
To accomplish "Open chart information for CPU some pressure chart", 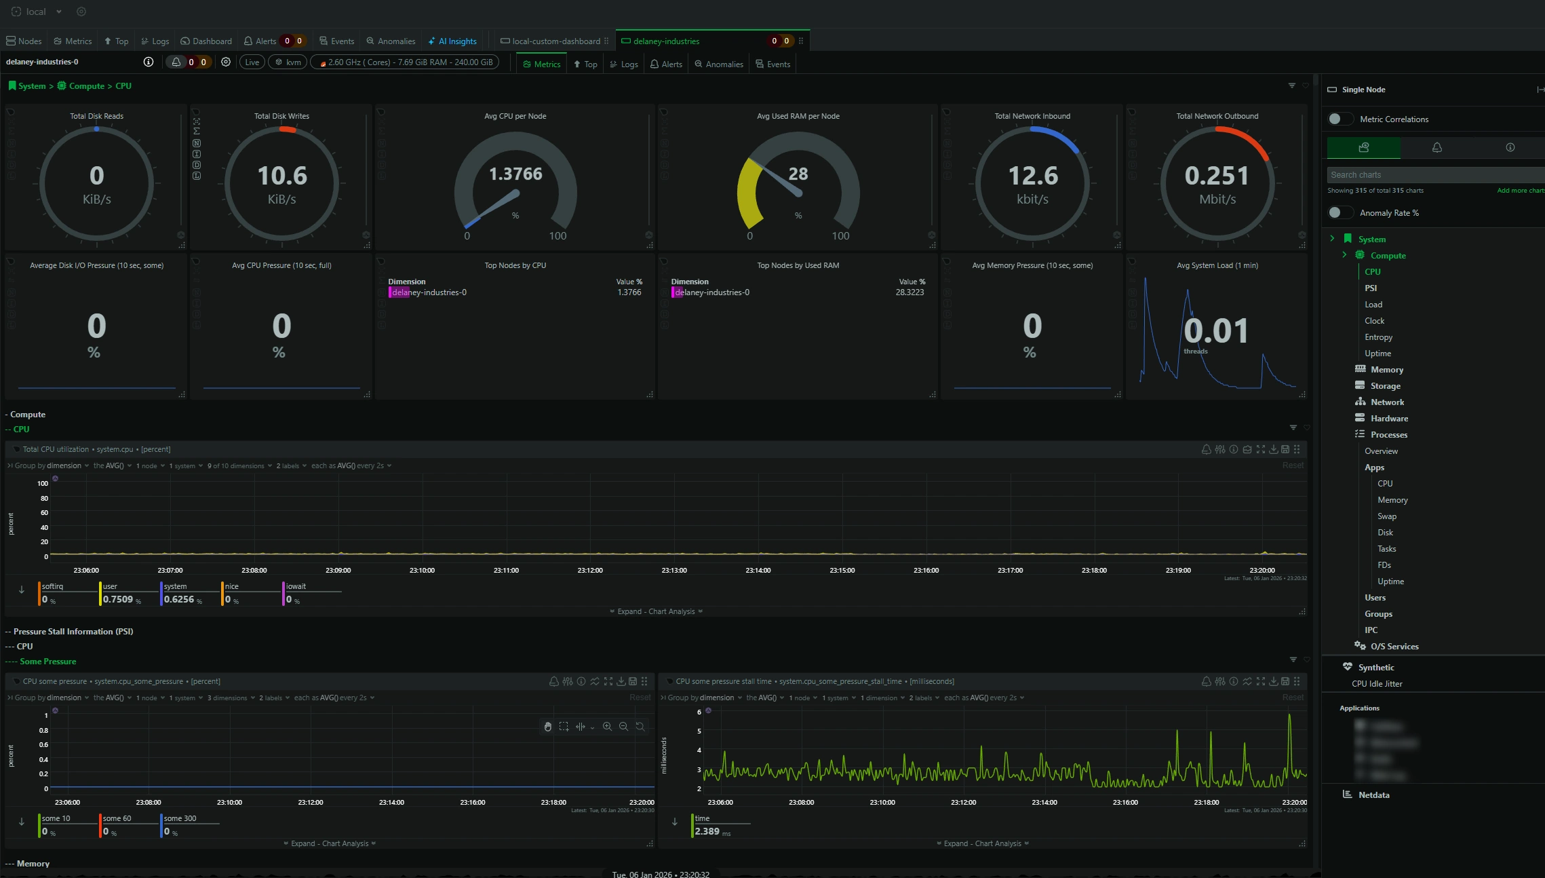I will [x=581, y=681].
